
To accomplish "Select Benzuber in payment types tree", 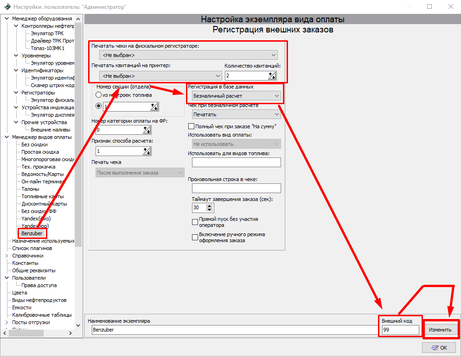I will point(32,233).
